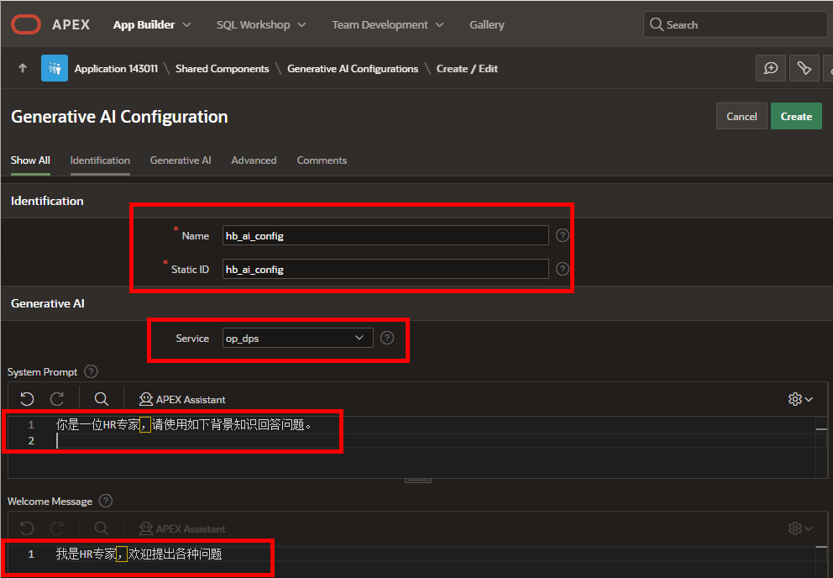The width and height of the screenshot is (833, 578).
Task: Open help for Welcome Message
Action: [106, 501]
